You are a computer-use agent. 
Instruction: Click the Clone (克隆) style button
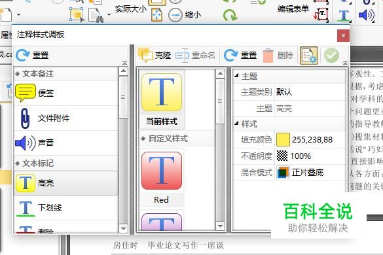click(155, 55)
